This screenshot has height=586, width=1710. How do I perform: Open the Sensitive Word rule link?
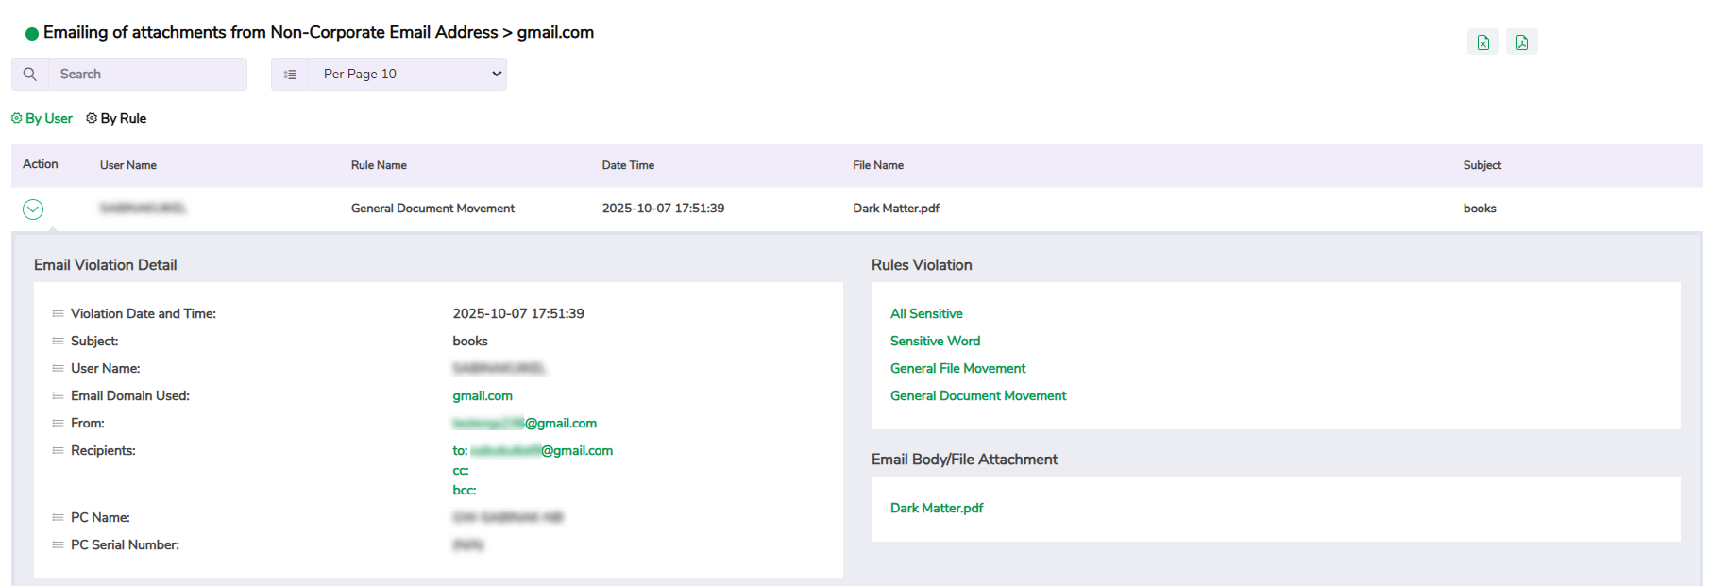935,342
